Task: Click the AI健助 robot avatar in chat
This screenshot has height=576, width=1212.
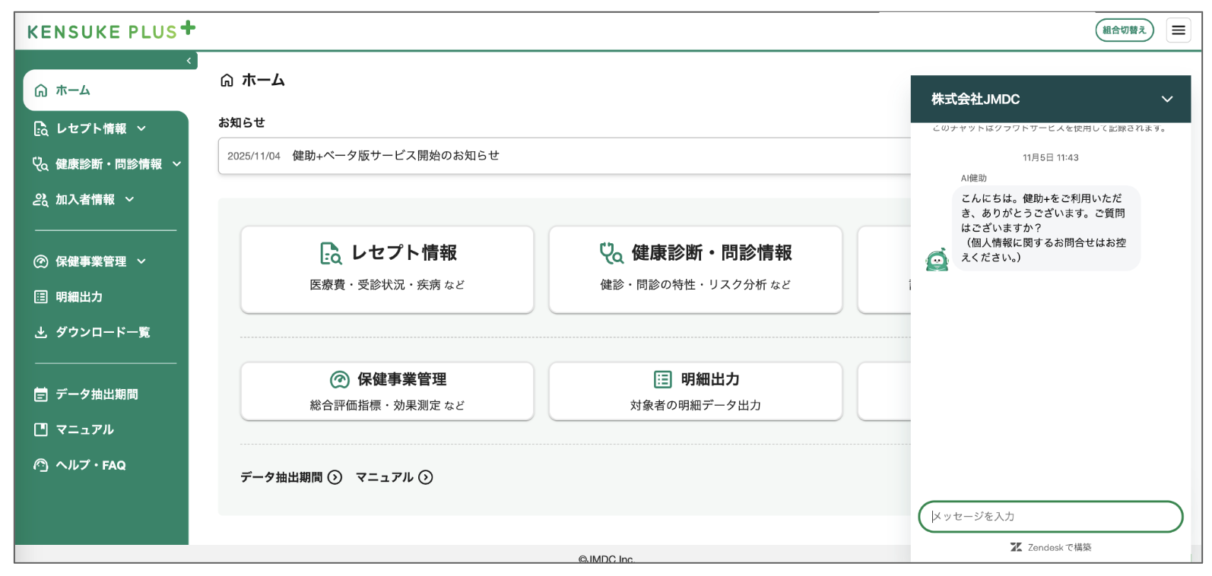Action: pos(938,260)
